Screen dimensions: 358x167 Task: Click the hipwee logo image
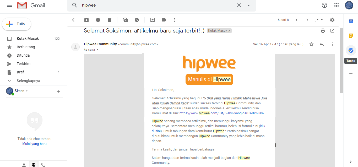click(x=209, y=63)
